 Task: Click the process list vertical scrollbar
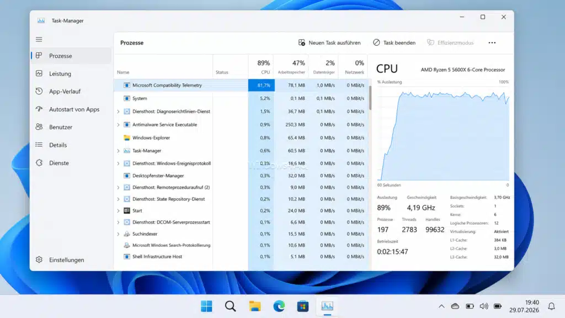pos(370,98)
